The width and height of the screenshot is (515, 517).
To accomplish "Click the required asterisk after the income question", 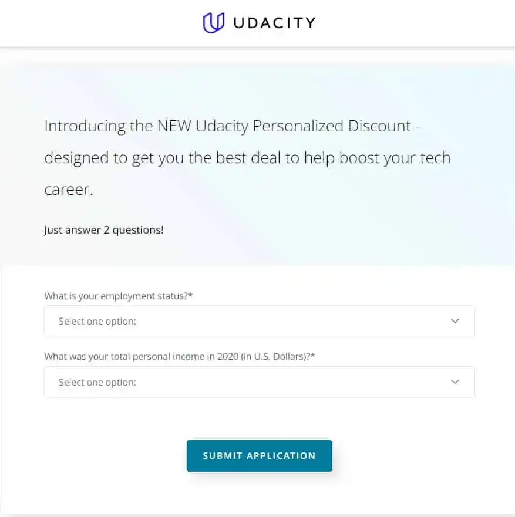I will (x=313, y=356).
